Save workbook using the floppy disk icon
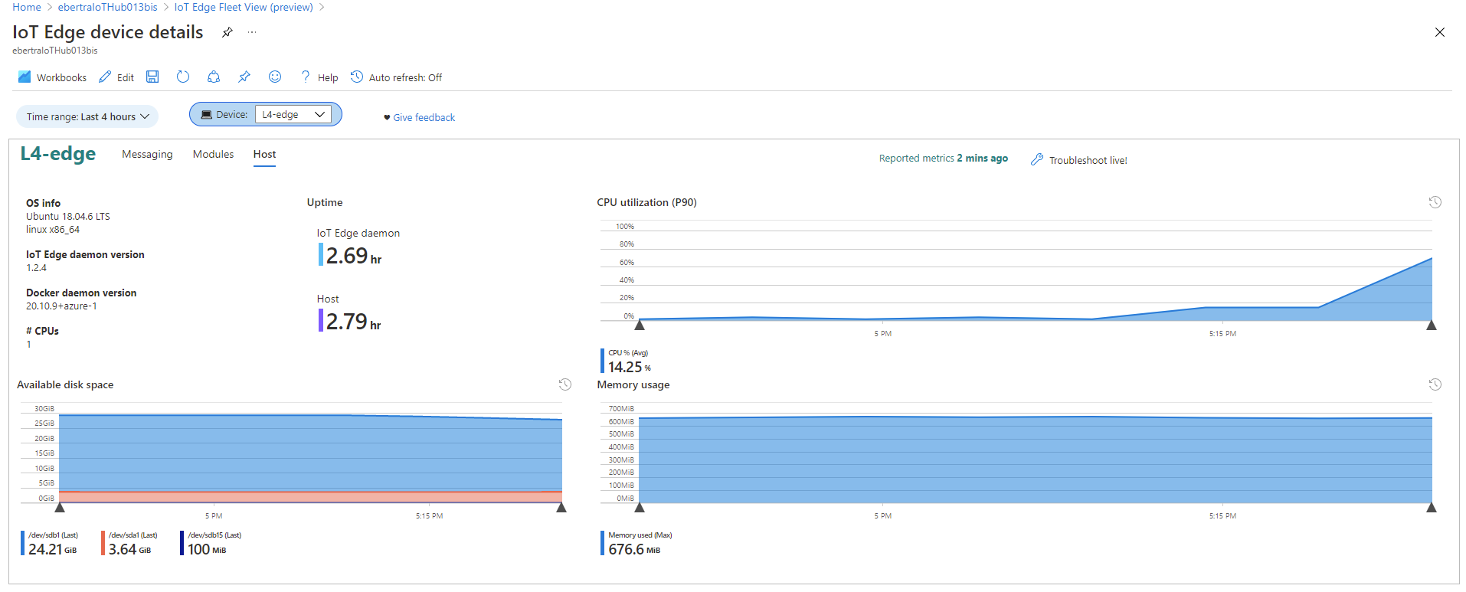Screen dimensions: 1466x592 point(152,77)
